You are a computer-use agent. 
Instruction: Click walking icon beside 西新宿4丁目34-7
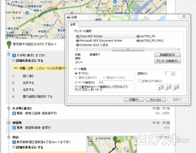pos(14,142)
